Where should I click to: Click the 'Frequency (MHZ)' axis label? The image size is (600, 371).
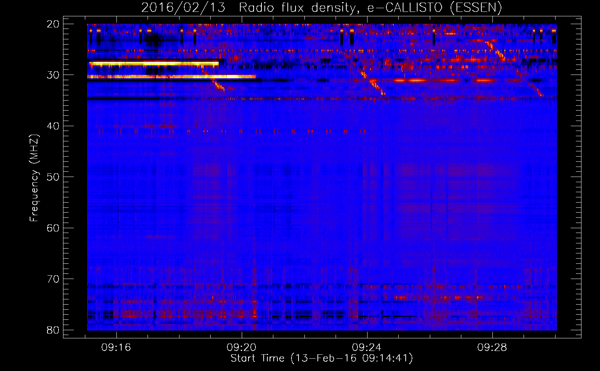pyautogui.click(x=34, y=178)
